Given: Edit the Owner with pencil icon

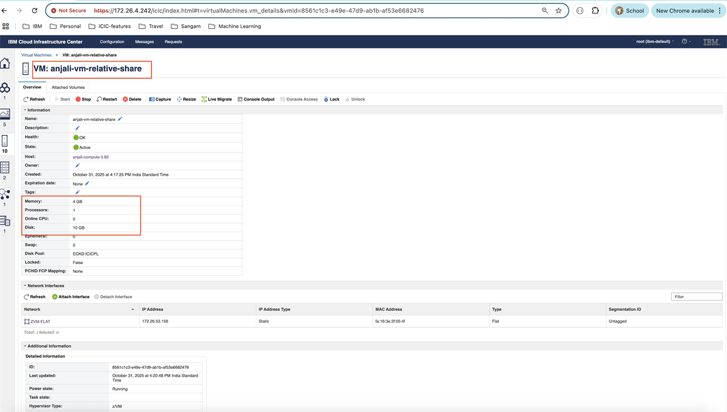Looking at the screenshot, I should [x=77, y=165].
